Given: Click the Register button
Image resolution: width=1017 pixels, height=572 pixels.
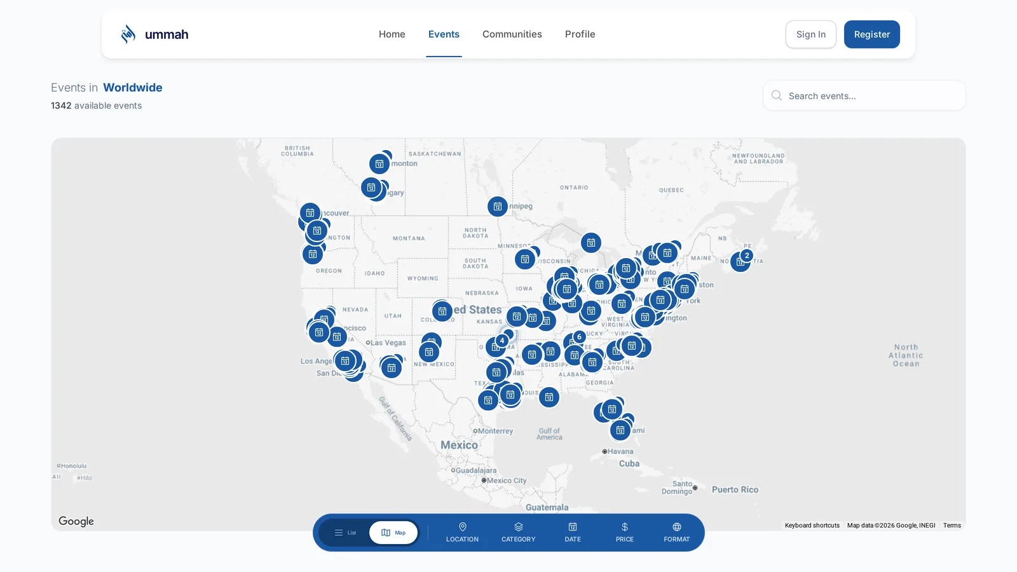Looking at the screenshot, I should click(x=872, y=34).
